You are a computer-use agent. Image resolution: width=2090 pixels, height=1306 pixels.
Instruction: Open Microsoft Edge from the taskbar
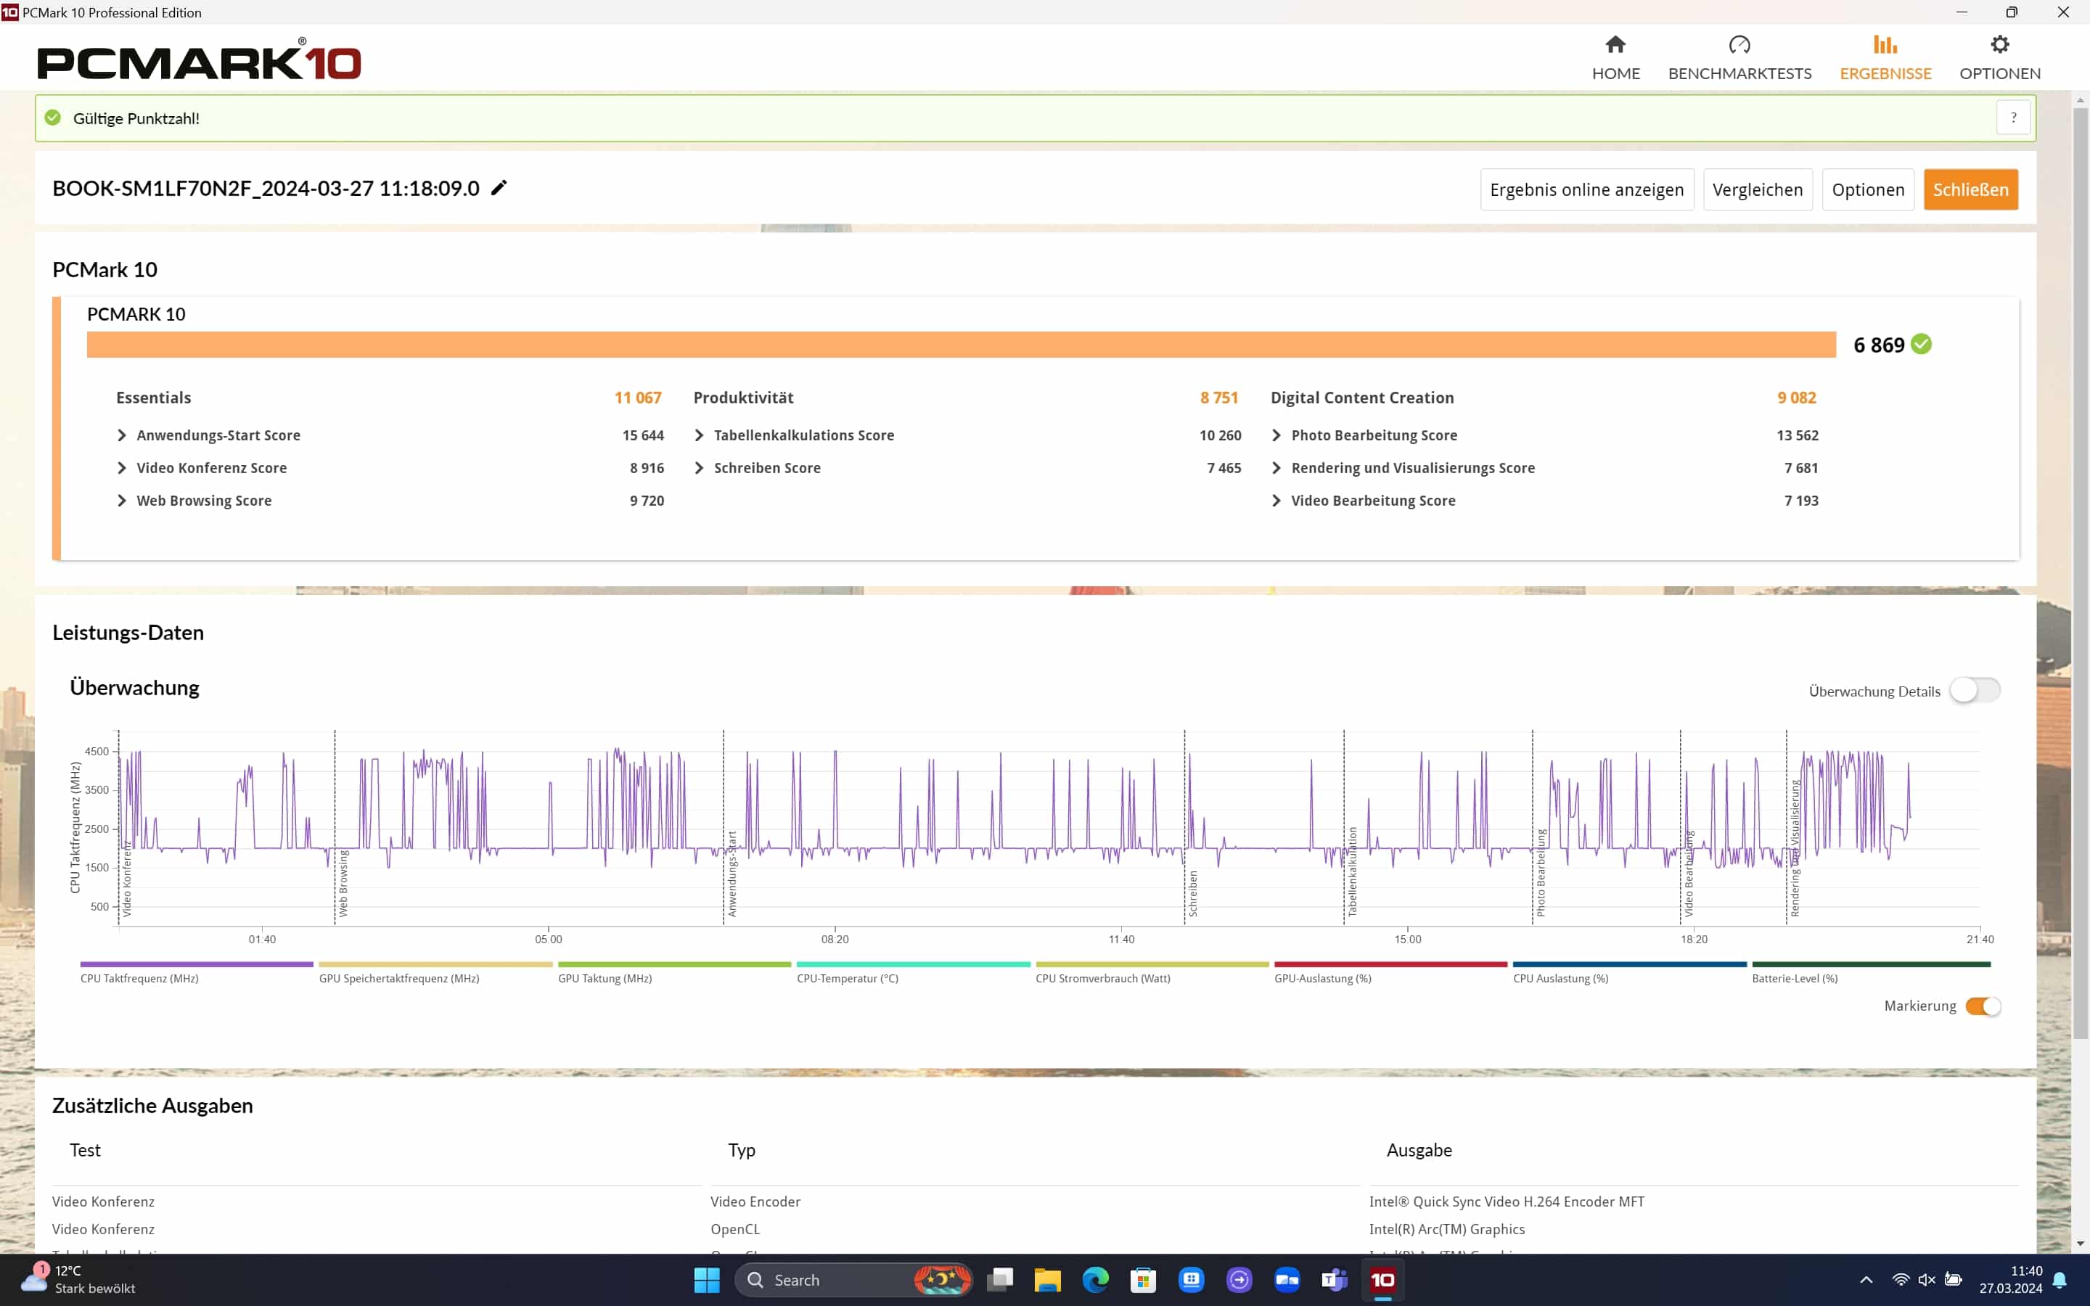1095,1279
